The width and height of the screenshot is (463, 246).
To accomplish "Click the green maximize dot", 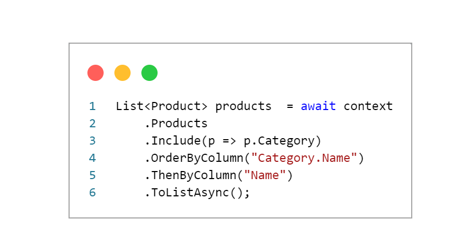I will 149,73.
